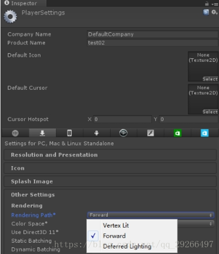The image size is (219, 254).
Task: Click the Default Icon texture slot
Action: (203, 67)
